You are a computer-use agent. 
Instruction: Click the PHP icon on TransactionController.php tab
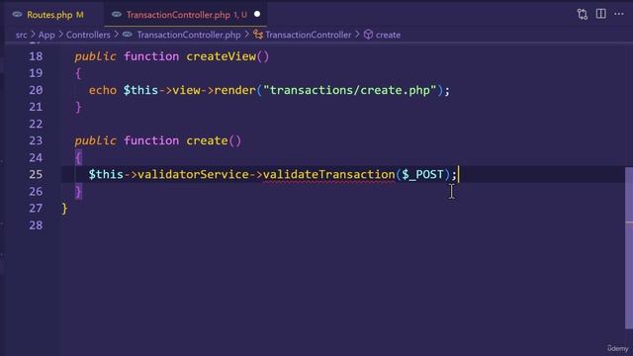pyautogui.click(x=117, y=15)
